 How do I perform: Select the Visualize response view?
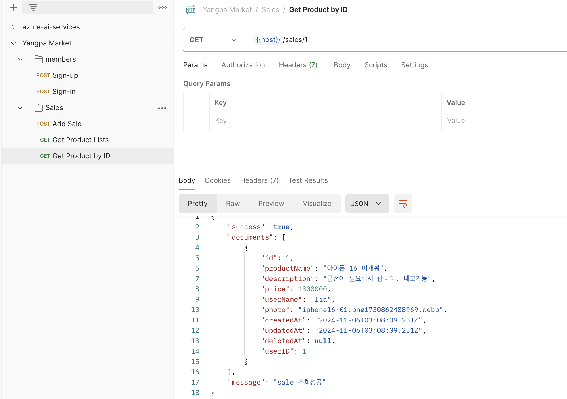click(317, 204)
